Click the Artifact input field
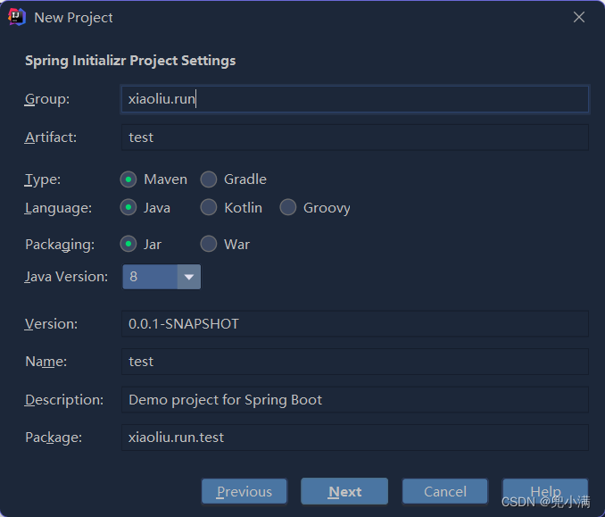The width and height of the screenshot is (605, 517). (355, 138)
